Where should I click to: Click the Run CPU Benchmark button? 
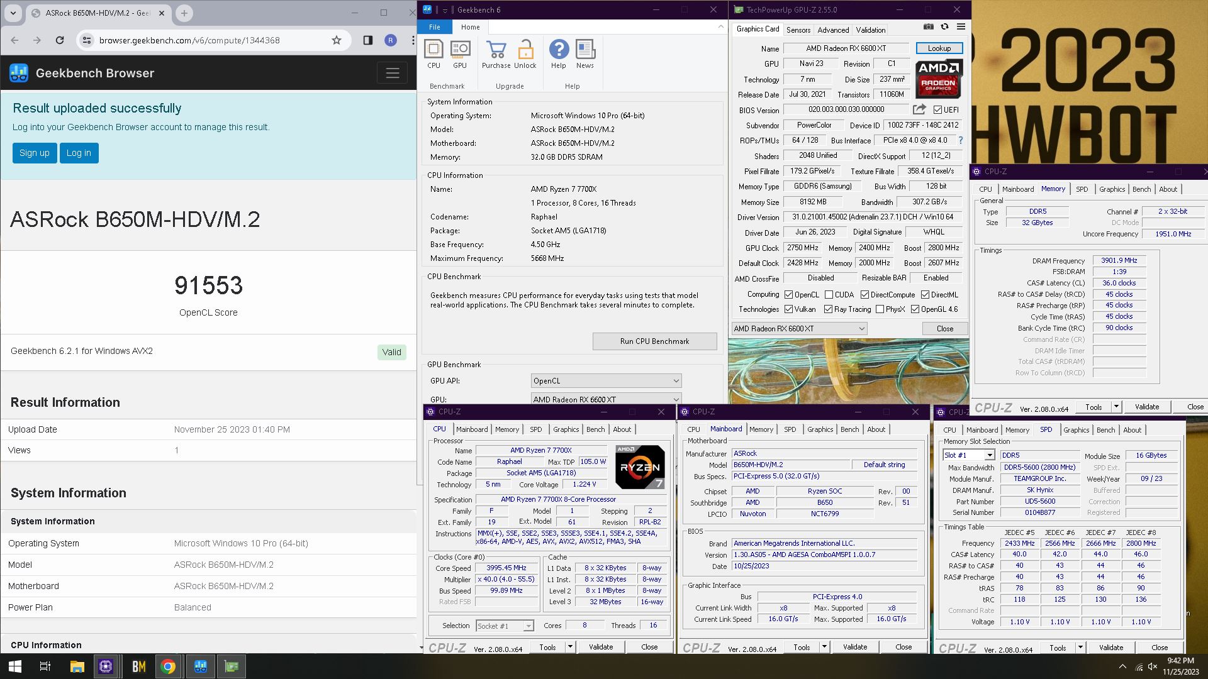(654, 341)
